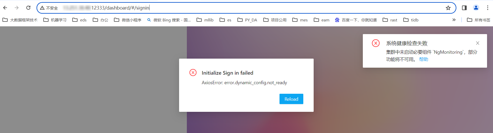Viewport: 493px width, 133px height.
Task: Reload the page with refresh icon
Action: click(x=28, y=8)
